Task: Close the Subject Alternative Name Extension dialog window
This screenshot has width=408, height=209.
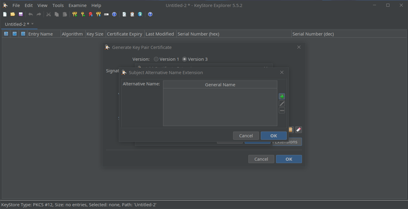Action: tap(282, 72)
